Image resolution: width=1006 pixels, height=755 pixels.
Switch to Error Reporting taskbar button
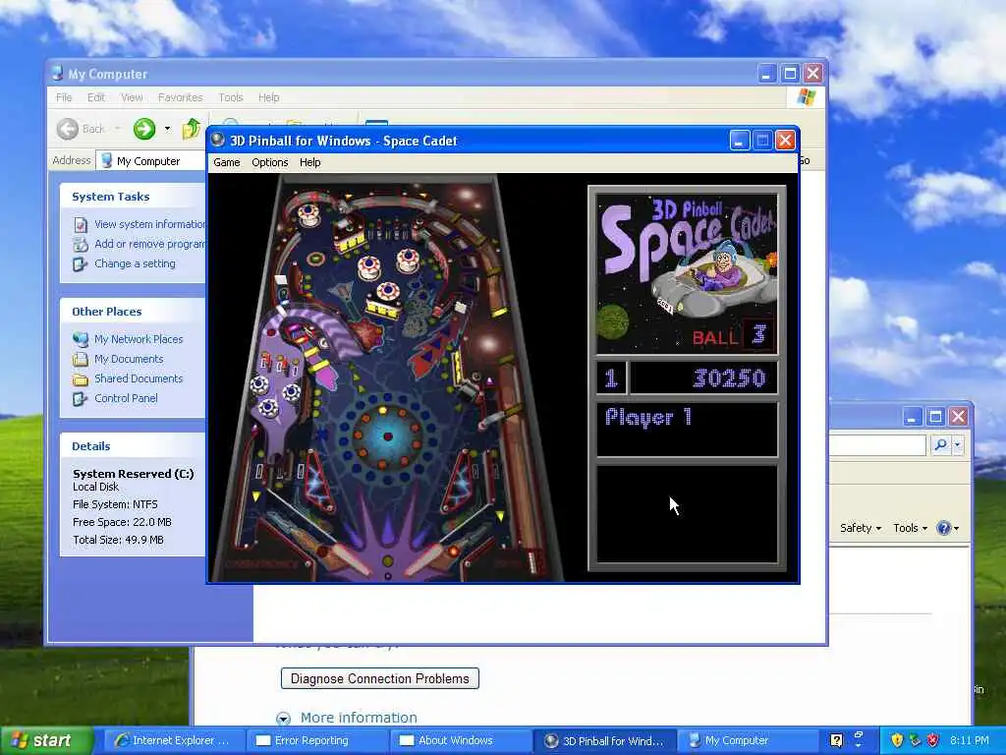[317, 741]
